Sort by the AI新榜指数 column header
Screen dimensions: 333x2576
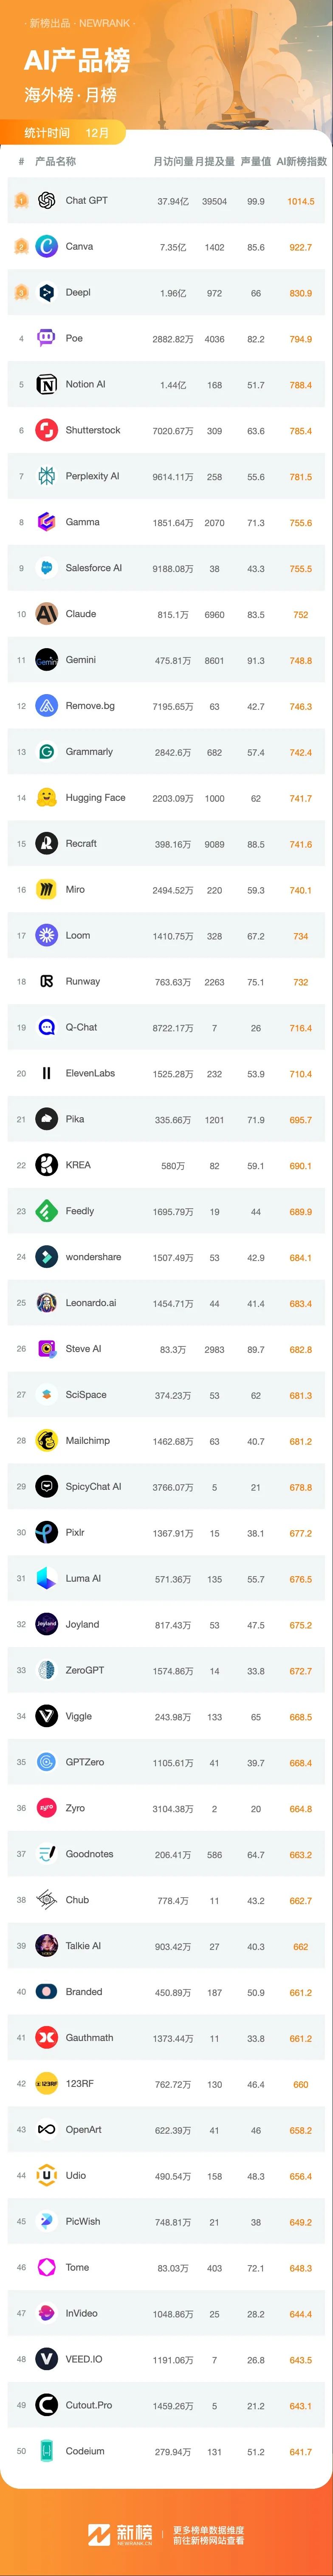point(301,161)
